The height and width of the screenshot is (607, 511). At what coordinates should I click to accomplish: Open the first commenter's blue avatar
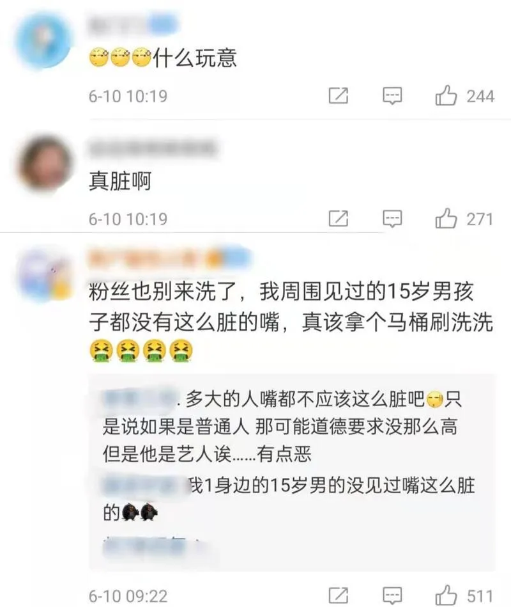point(43,40)
